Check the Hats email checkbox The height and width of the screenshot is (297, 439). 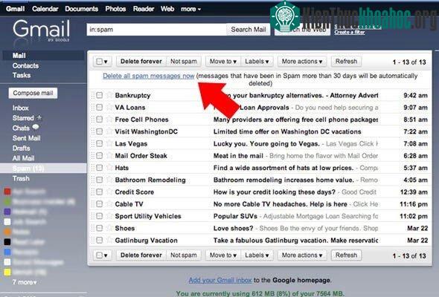[x=100, y=168]
